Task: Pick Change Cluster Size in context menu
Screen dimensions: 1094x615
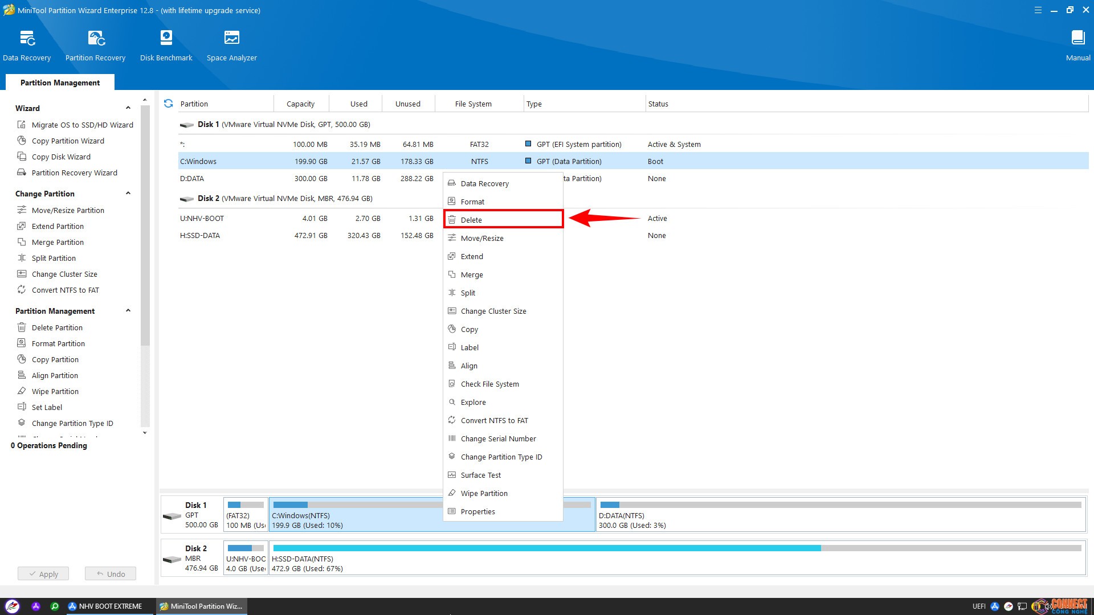Action: point(503,311)
